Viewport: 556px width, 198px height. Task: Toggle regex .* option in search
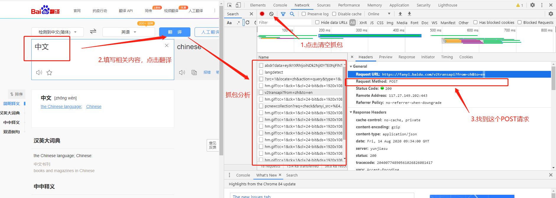click(x=238, y=23)
